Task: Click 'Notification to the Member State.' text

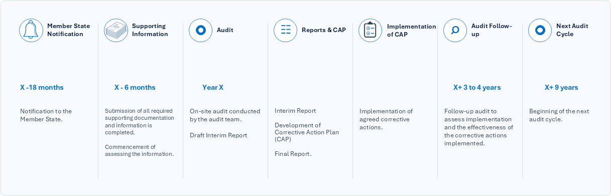Action: coord(46,115)
